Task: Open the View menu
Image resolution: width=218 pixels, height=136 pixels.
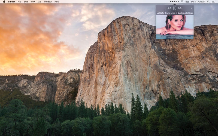Action: (33, 2)
